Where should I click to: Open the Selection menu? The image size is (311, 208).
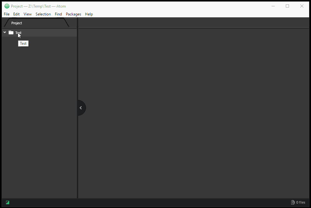coord(43,14)
